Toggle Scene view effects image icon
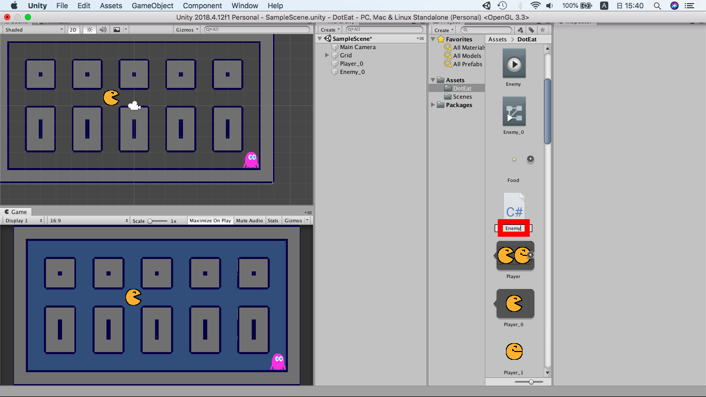The width and height of the screenshot is (706, 397). point(117,30)
